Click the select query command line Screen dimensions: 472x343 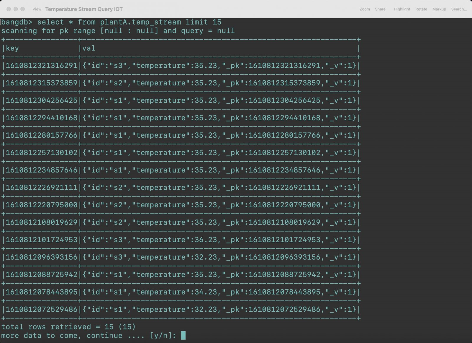111,22
